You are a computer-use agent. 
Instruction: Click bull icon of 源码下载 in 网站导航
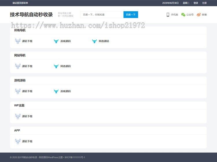[18, 66]
